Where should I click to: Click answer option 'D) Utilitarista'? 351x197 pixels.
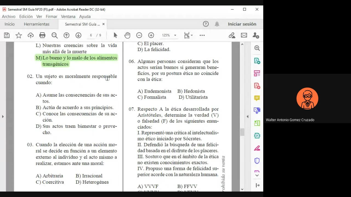point(193,97)
